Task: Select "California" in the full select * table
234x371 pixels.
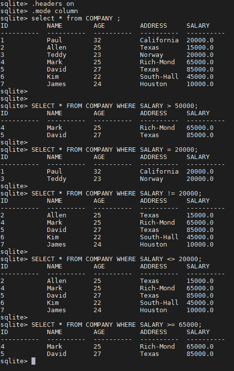Action: tap(159, 40)
